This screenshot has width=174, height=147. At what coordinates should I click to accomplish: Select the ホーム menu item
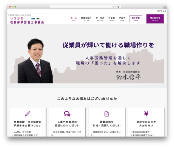pos(74,19)
